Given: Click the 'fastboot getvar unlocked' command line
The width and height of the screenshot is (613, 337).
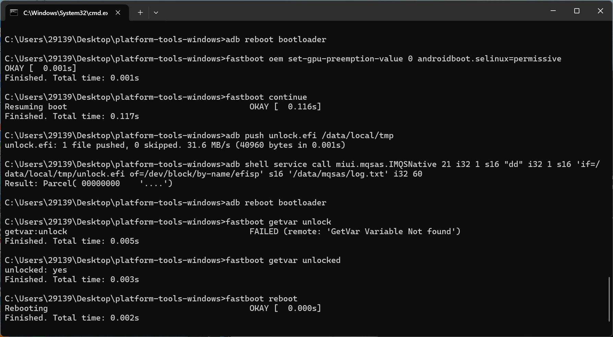Looking at the screenshot, I should click(172, 260).
